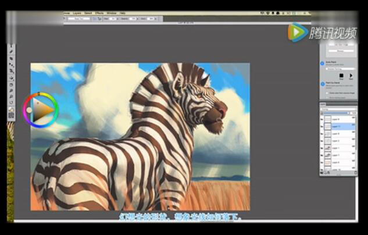
Task: Toggle eye icon of the highlighted layer
Action: point(322,127)
